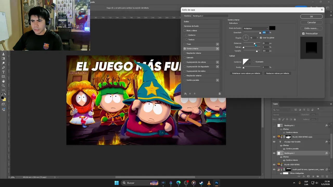Add another Trazo effect with plus icon
The height and width of the screenshot is (187, 333).
(217, 44)
